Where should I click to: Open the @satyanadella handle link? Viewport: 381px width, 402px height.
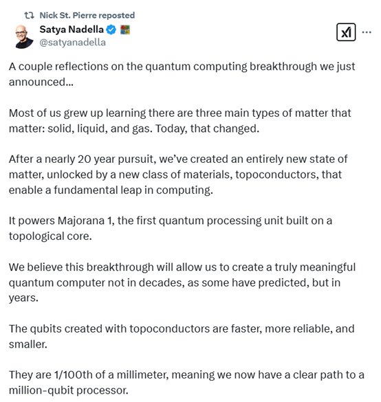point(72,43)
